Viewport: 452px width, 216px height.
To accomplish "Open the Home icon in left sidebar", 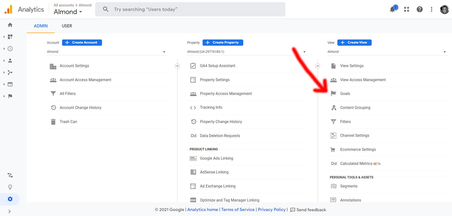I will coord(10,25).
